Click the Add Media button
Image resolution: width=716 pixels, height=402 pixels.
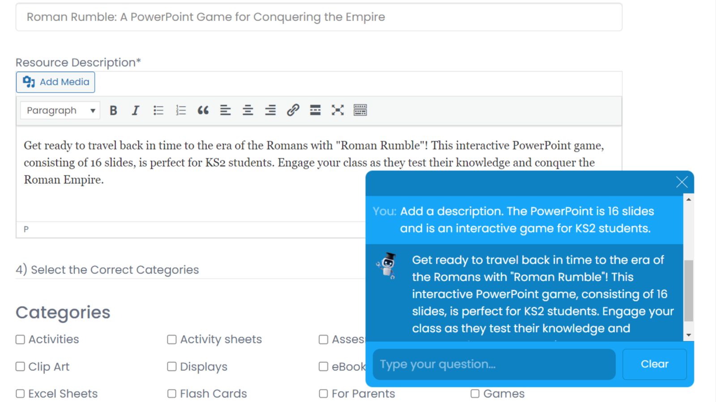pyautogui.click(x=55, y=82)
